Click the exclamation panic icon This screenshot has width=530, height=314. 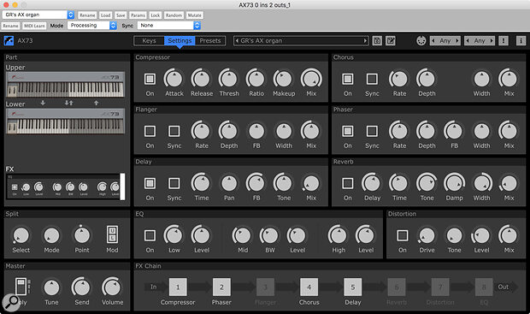tap(503, 40)
